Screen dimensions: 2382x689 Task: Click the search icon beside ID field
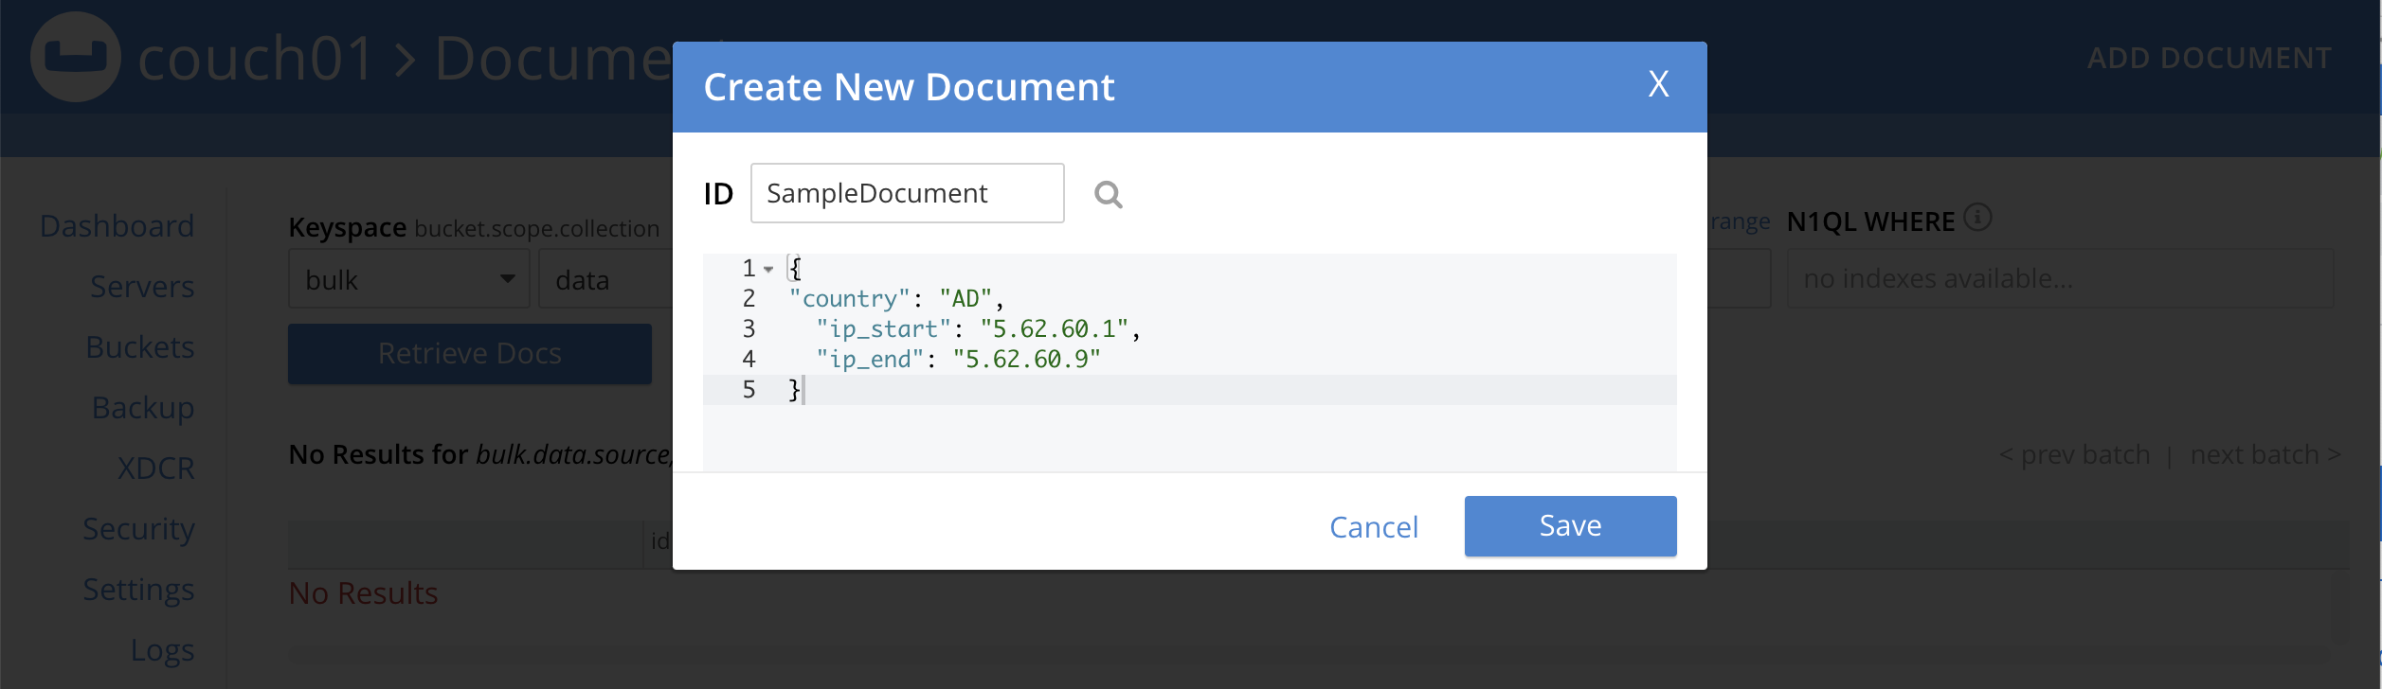(1108, 194)
